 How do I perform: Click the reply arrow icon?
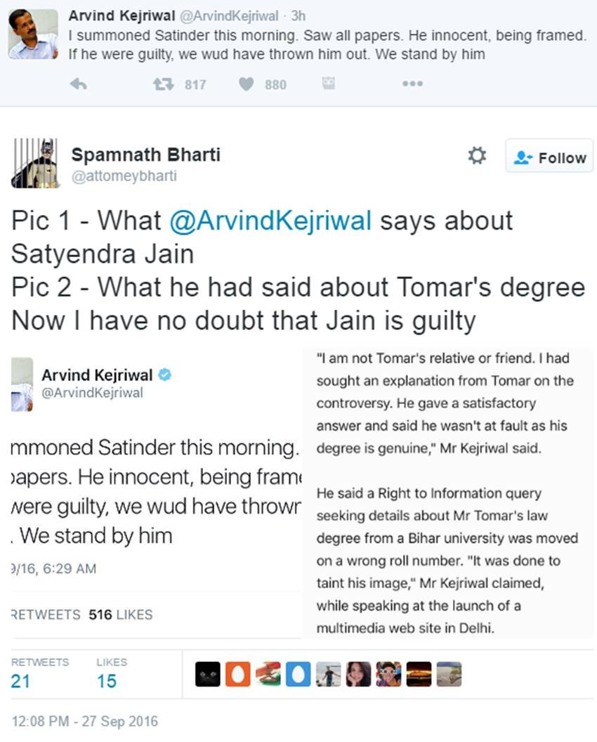tap(78, 84)
